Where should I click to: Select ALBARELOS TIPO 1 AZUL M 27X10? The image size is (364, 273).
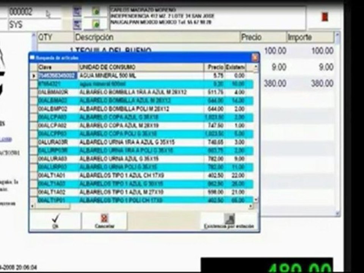point(145,192)
